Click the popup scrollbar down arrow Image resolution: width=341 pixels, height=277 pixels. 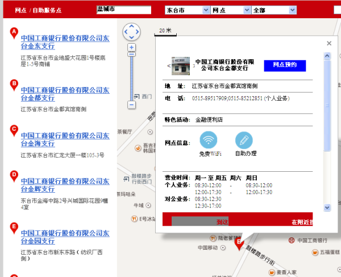[x=327, y=208]
